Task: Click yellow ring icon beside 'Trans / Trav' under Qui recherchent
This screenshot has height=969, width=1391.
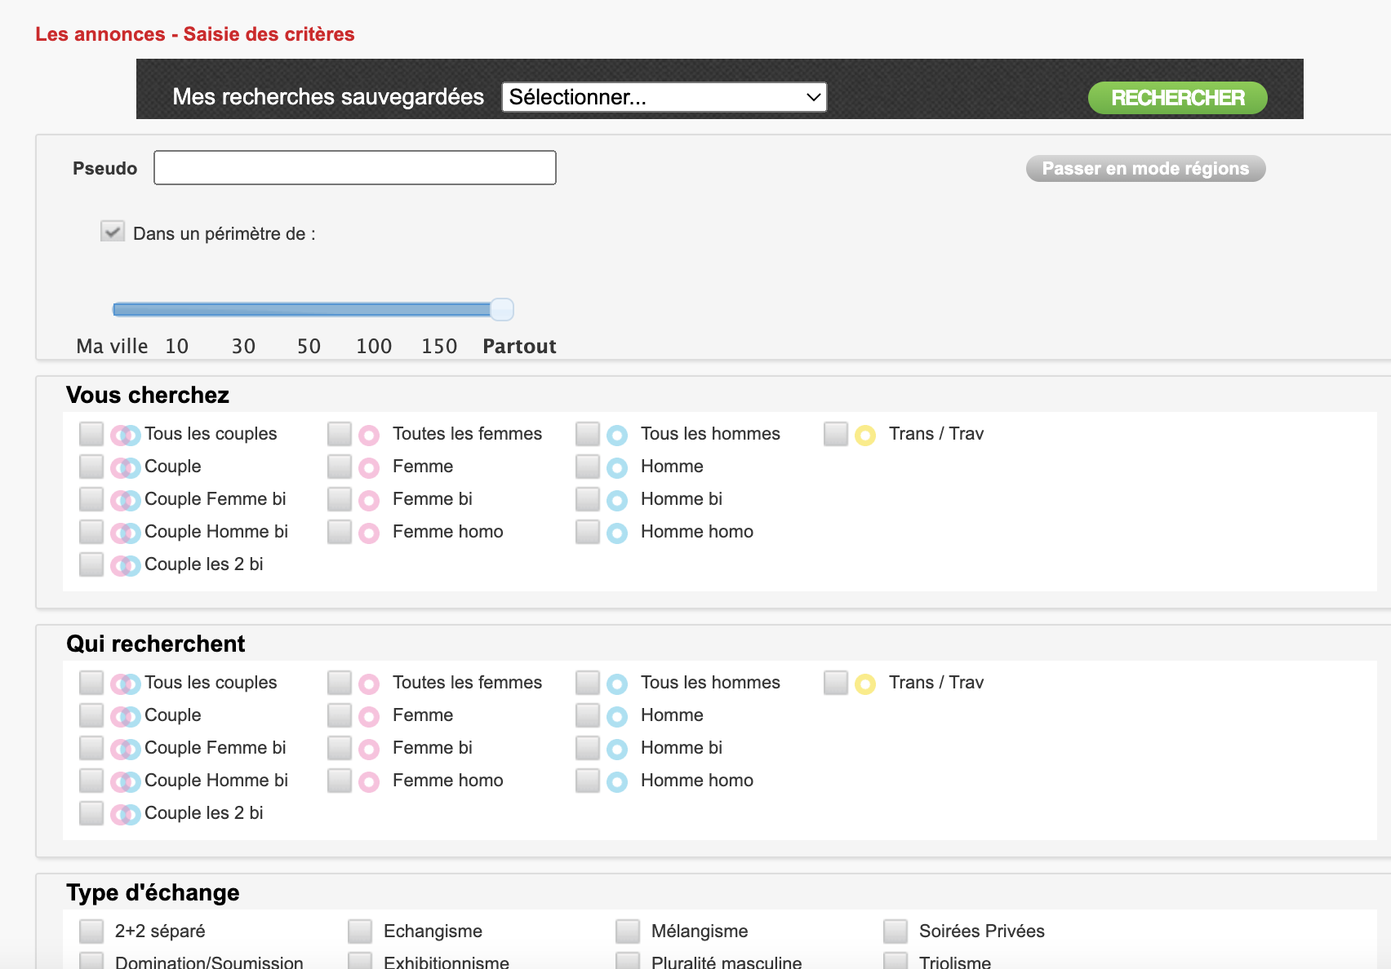Action: click(865, 684)
